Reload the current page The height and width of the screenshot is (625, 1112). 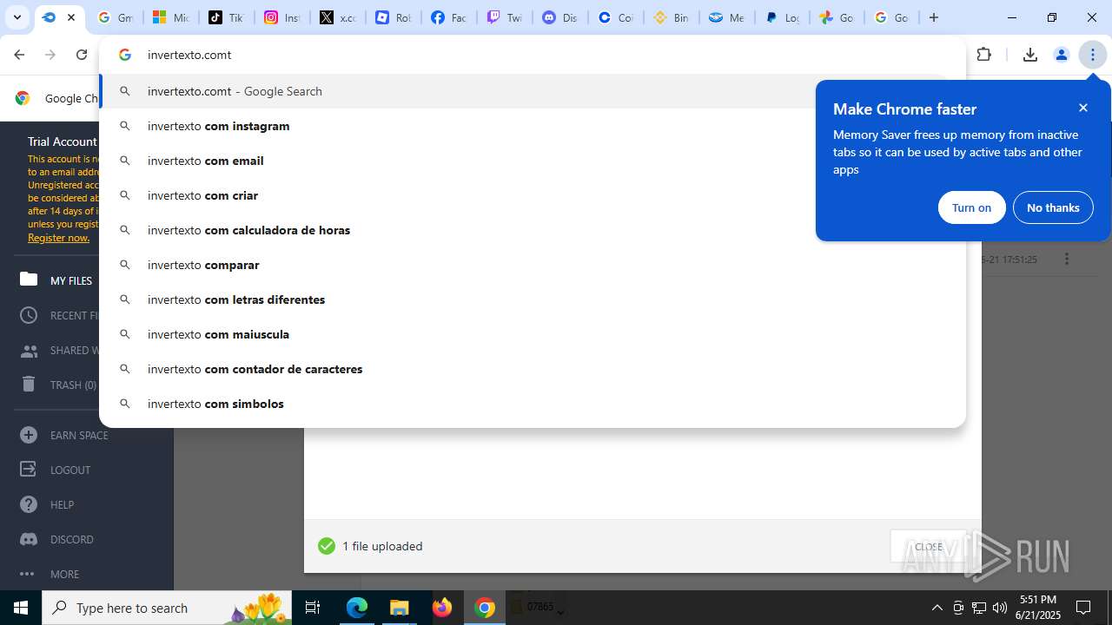point(82,55)
